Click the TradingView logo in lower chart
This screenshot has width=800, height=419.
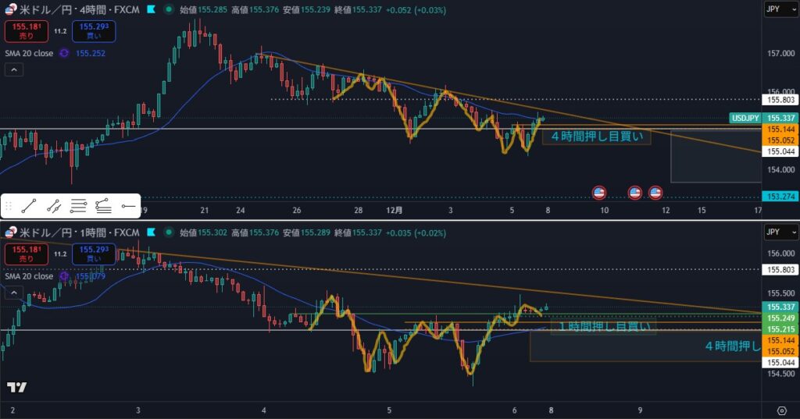pyautogui.click(x=16, y=388)
